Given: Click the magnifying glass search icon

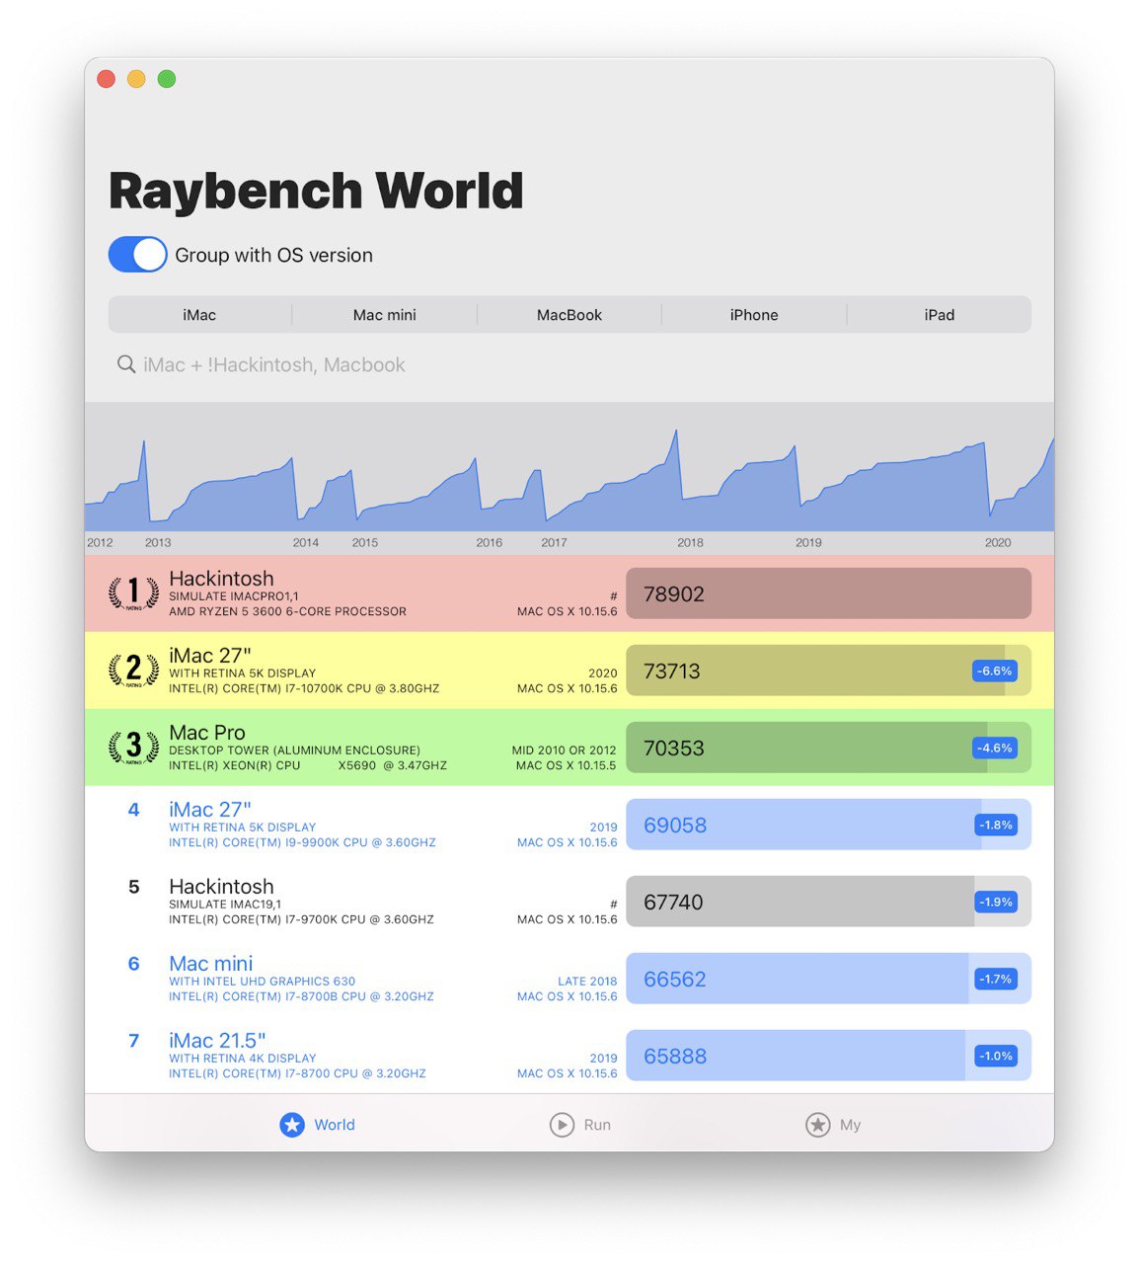Looking at the screenshot, I should click(126, 365).
